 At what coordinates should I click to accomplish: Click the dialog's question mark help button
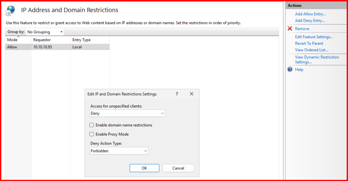click(177, 94)
